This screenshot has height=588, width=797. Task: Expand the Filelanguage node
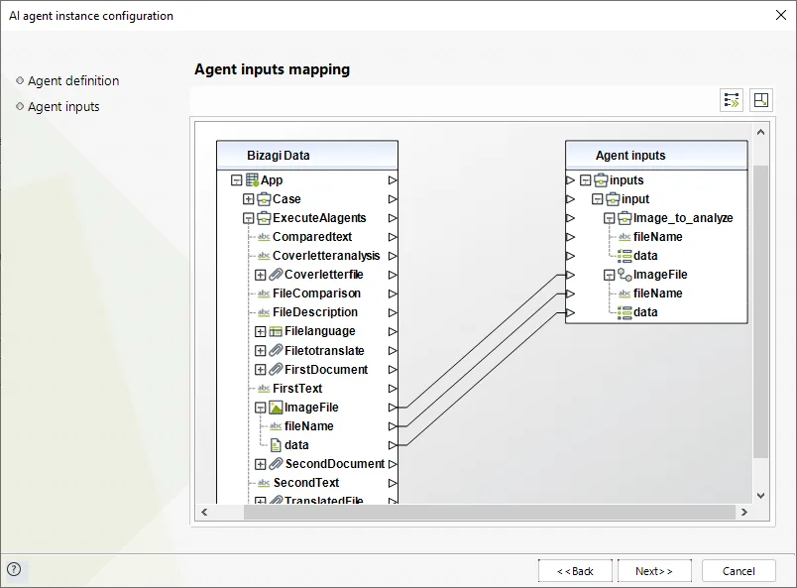click(x=261, y=331)
